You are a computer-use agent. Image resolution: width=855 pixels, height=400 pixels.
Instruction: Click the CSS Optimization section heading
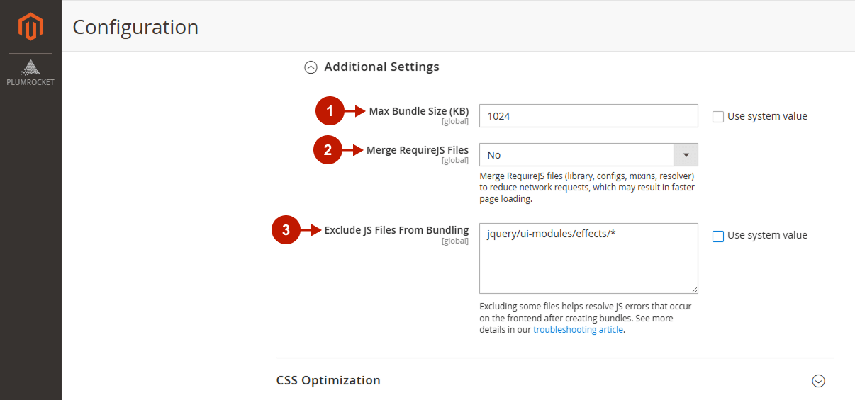(x=328, y=380)
